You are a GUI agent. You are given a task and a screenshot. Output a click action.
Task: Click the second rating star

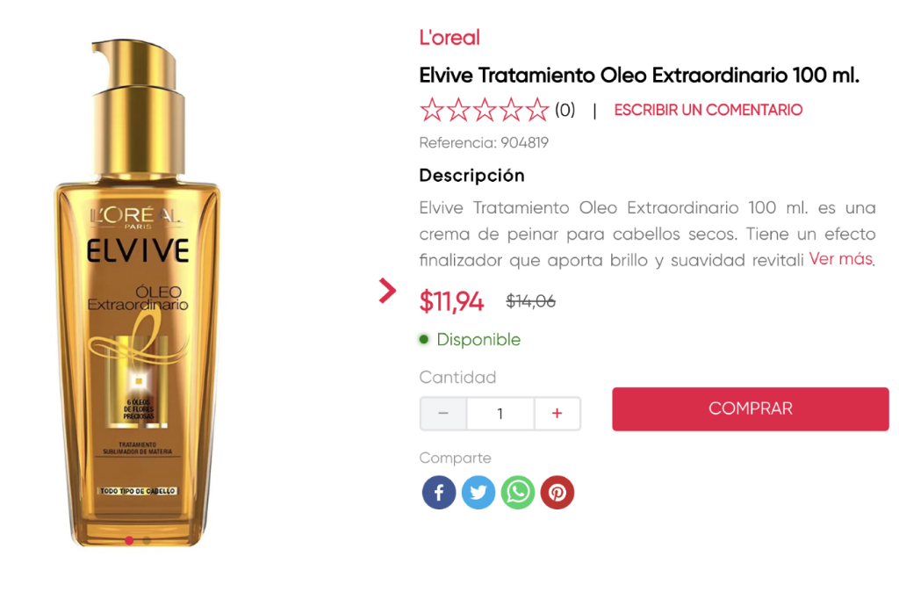[x=458, y=110]
